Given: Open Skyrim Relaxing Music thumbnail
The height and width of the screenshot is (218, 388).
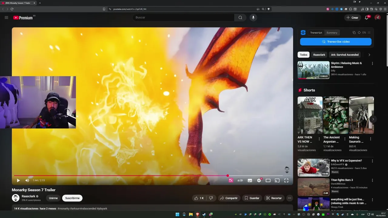Looking at the screenshot, I should pyautogui.click(x=313, y=70).
